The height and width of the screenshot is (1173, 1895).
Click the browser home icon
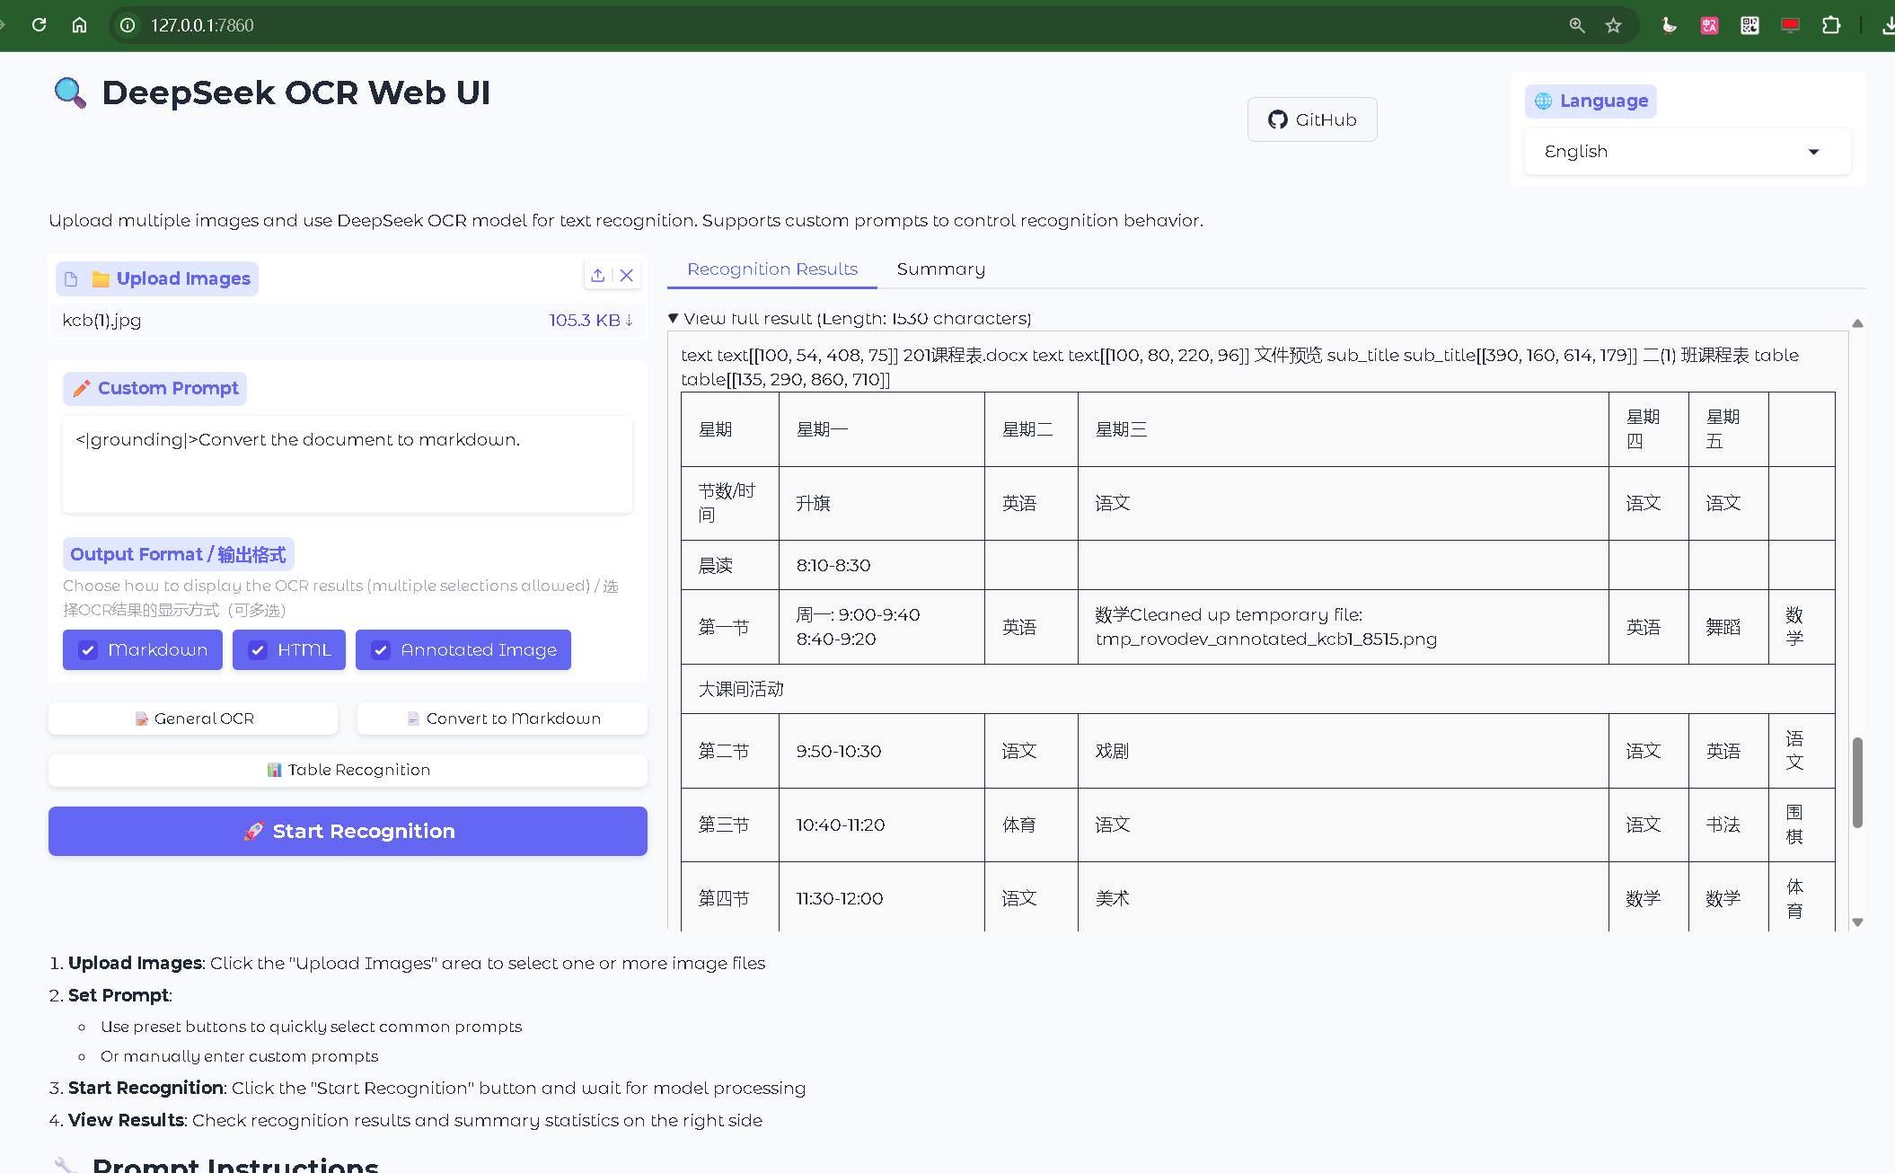pyautogui.click(x=79, y=25)
